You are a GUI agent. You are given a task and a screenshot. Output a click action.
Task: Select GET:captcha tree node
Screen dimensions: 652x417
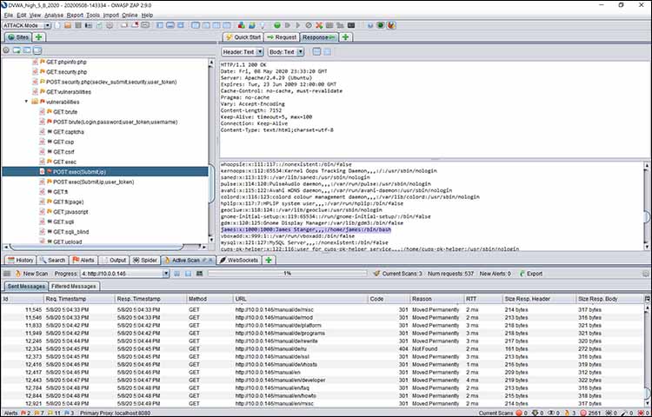68,132
